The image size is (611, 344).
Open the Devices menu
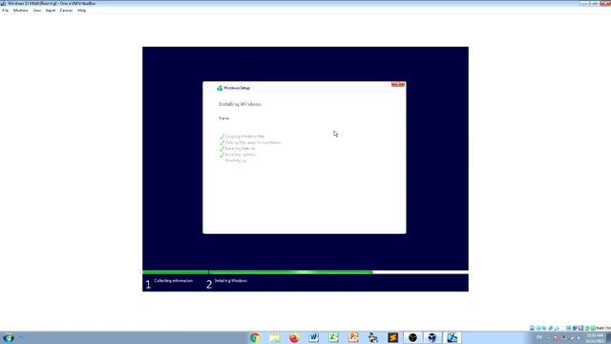[x=66, y=11]
